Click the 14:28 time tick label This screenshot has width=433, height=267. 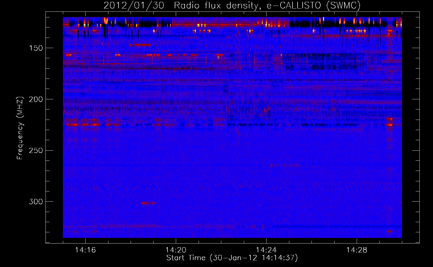pyautogui.click(x=357, y=250)
